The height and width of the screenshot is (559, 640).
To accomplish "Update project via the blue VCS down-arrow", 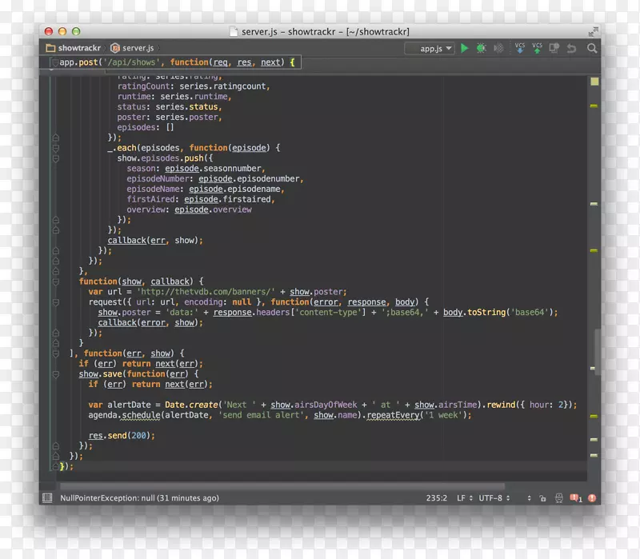I will point(520,48).
